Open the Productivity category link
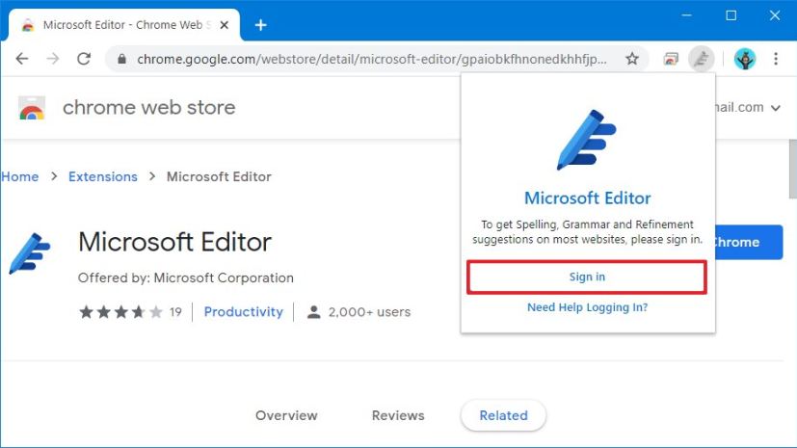The width and height of the screenshot is (797, 448). (x=244, y=312)
